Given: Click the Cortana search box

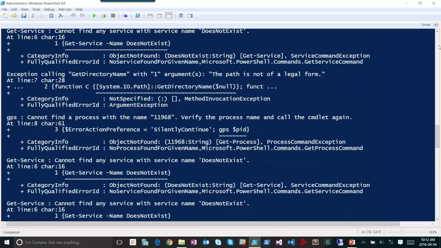Looking at the screenshot, I should coord(63,242).
